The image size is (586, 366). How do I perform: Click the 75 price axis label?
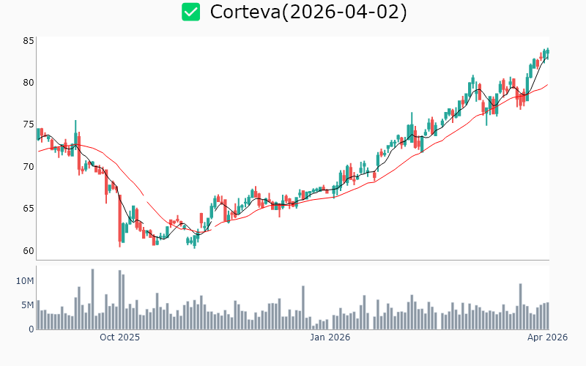click(x=29, y=124)
